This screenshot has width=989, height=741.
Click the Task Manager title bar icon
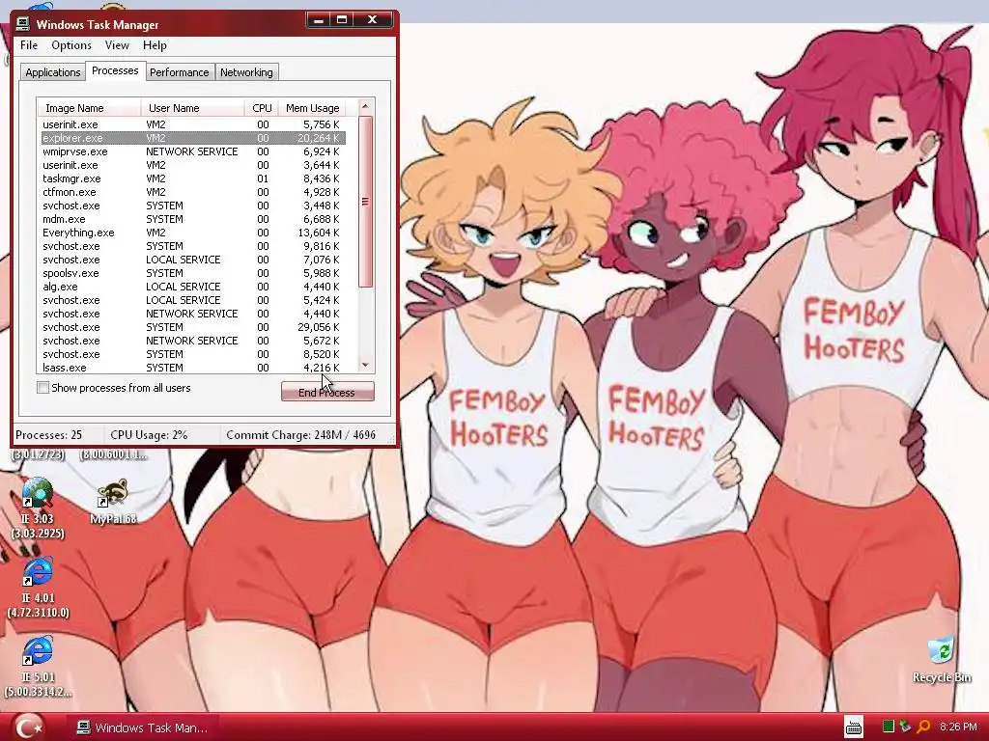[x=23, y=24]
